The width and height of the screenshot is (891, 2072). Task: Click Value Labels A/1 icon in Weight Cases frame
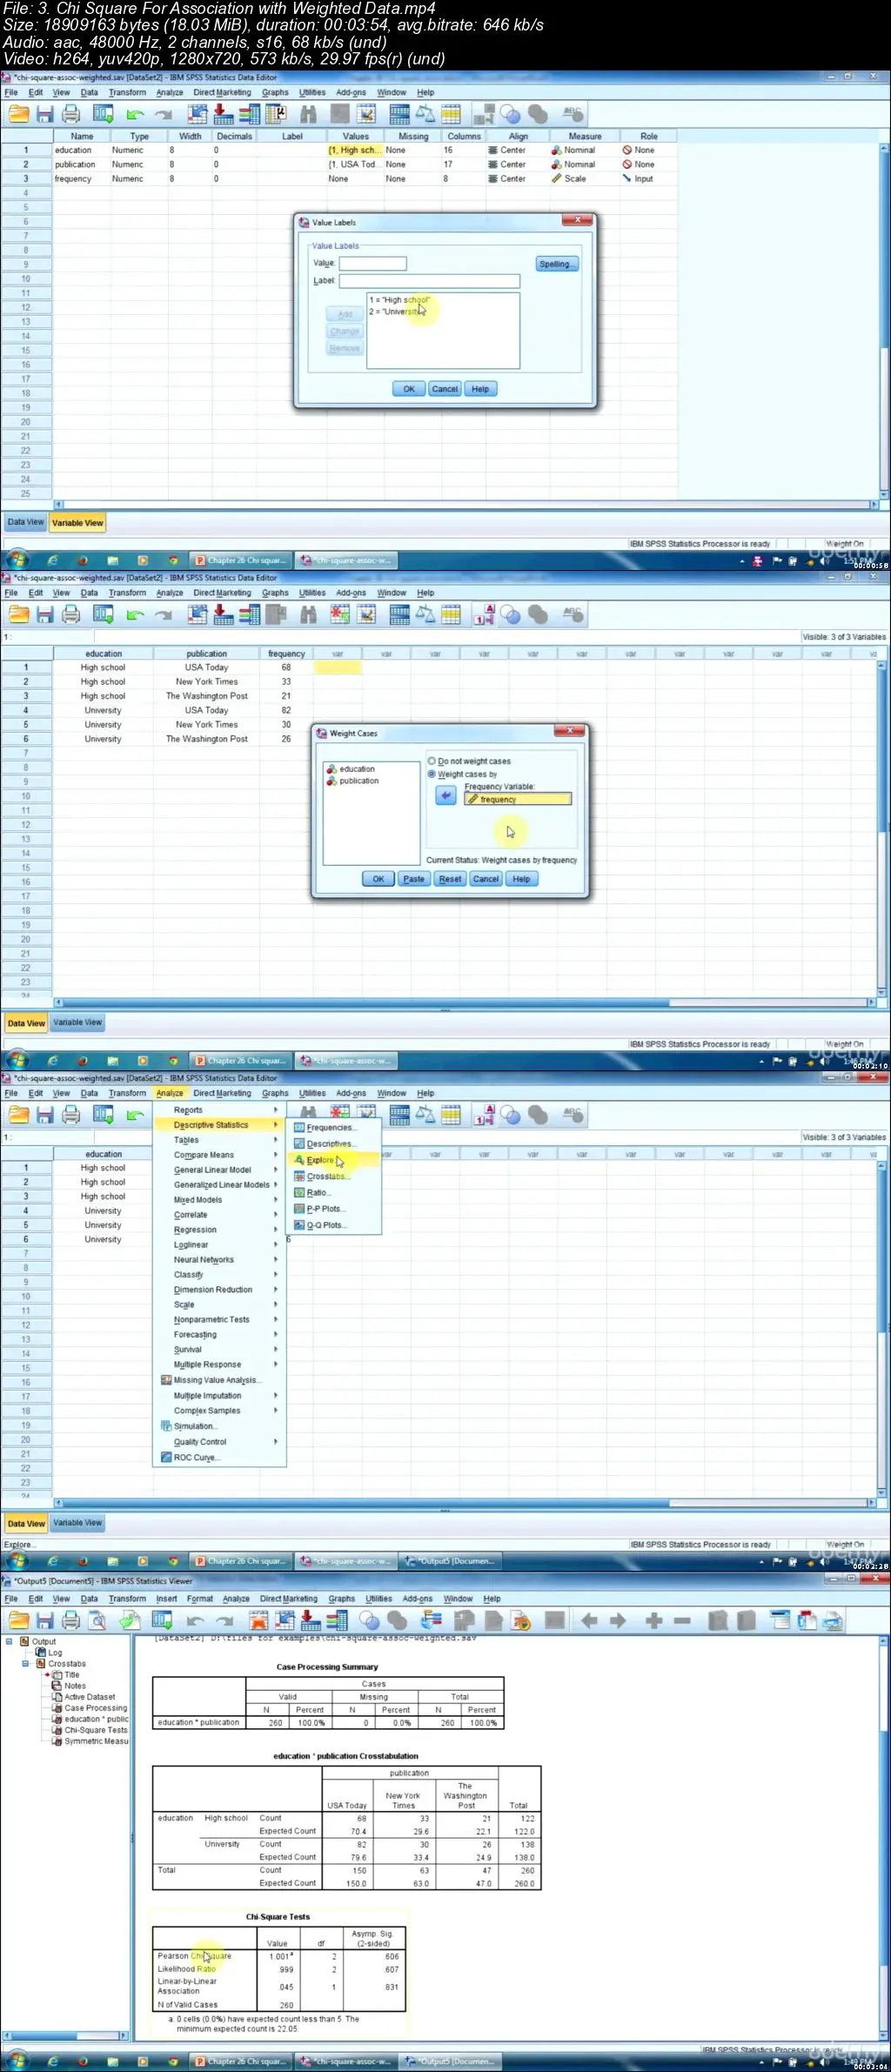click(485, 615)
